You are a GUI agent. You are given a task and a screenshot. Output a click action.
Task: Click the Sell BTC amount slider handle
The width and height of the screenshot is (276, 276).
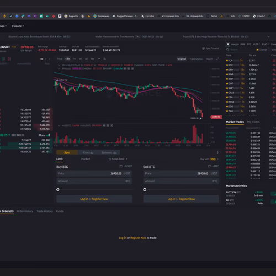coord(145,189)
